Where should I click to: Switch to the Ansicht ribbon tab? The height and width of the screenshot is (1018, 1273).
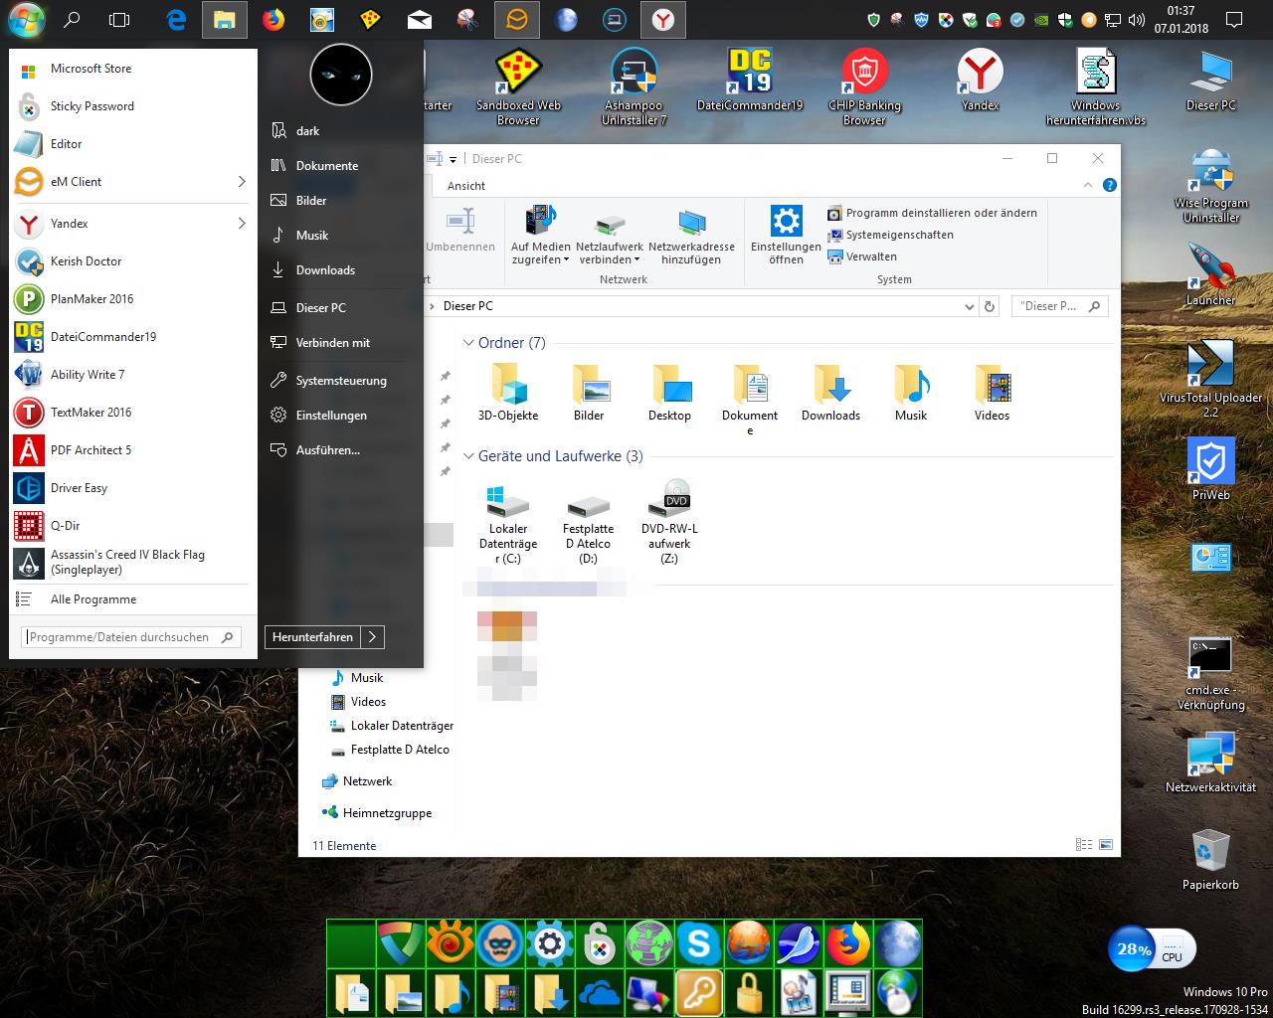[x=466, y=186]
